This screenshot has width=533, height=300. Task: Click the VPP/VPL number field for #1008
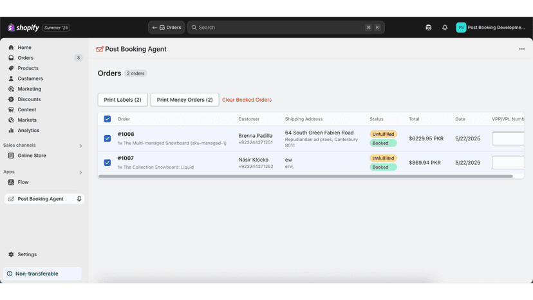pos(508,138)
